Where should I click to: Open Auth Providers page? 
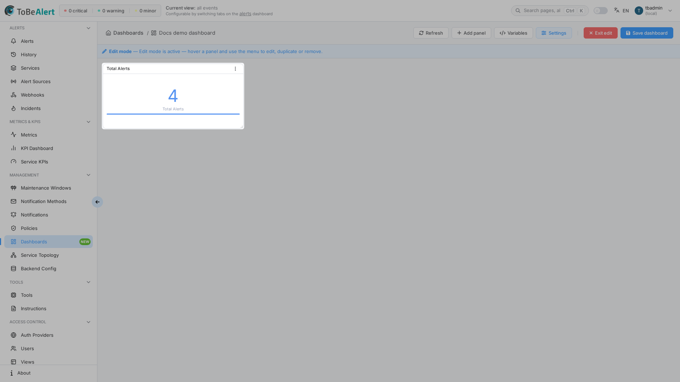pos(49,335)
